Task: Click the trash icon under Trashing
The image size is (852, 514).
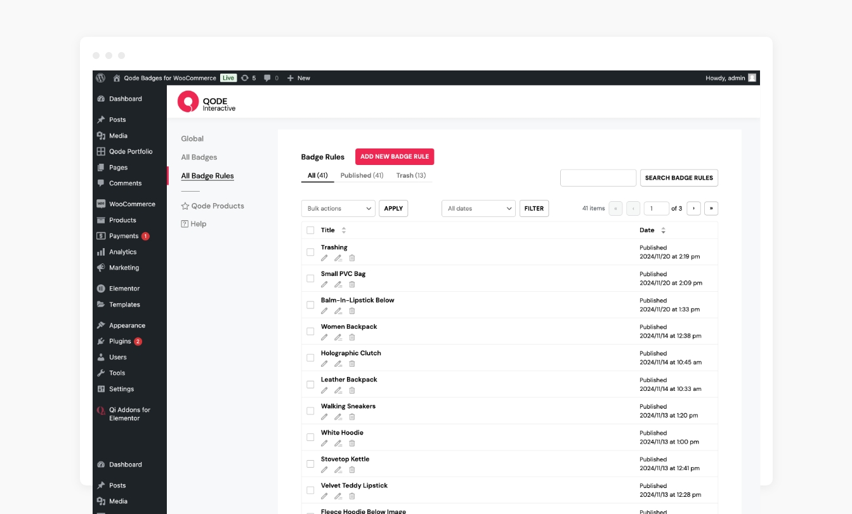Action: click(x=352, y=258)
